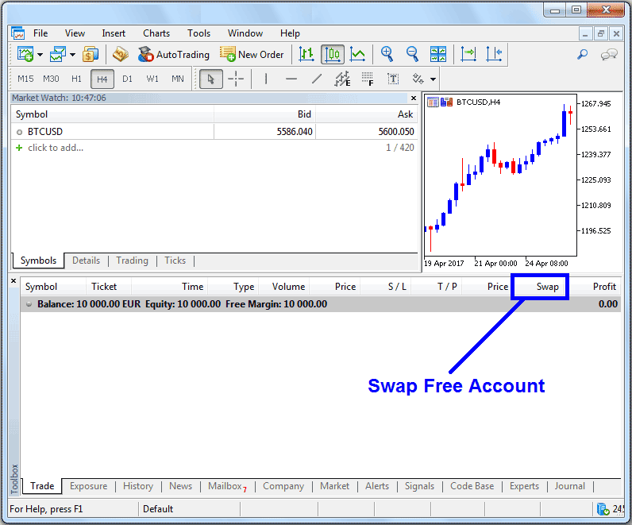Select the trendline tool
The height and width of the screenshot is (525, 632).
point(317,79)
